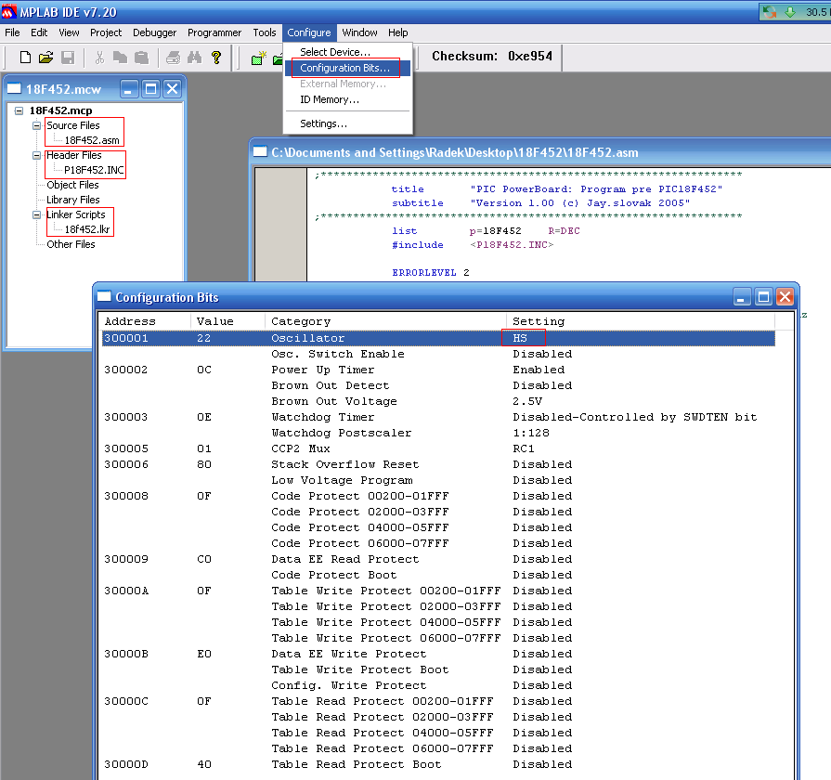
Task: Click the Value column header
Action: pyautogui.click(x=227, y=321)
